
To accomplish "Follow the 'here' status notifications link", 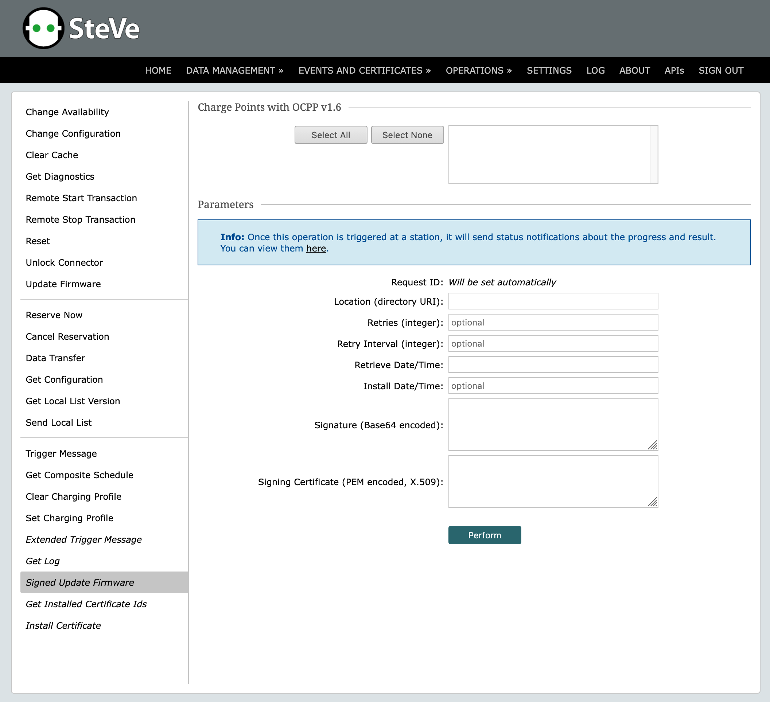I will pyautogui.click(x=316, y=249).
